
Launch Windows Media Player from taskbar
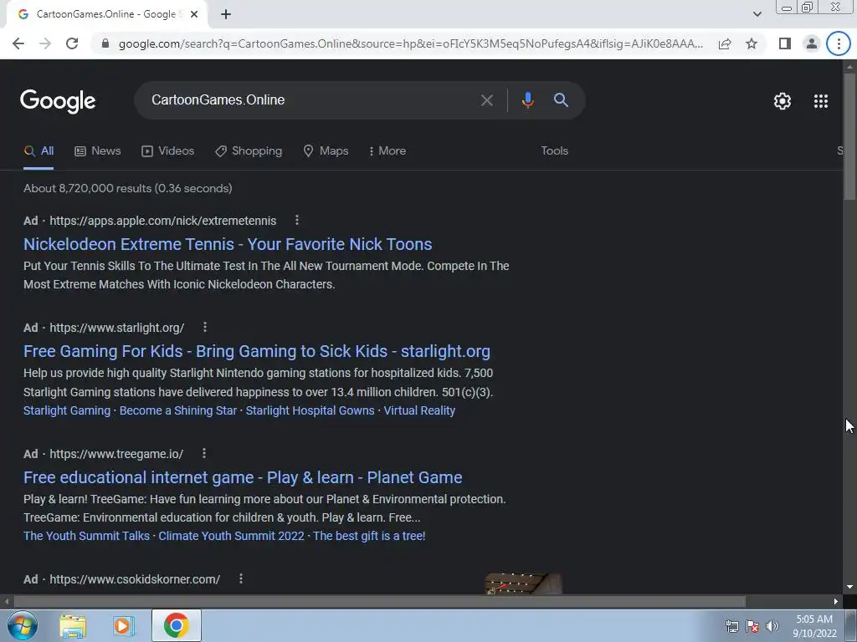124,625
